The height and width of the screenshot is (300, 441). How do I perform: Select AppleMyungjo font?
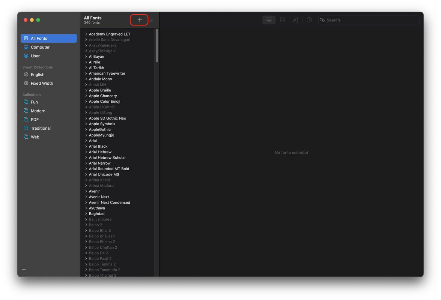[x=102, y=135]
